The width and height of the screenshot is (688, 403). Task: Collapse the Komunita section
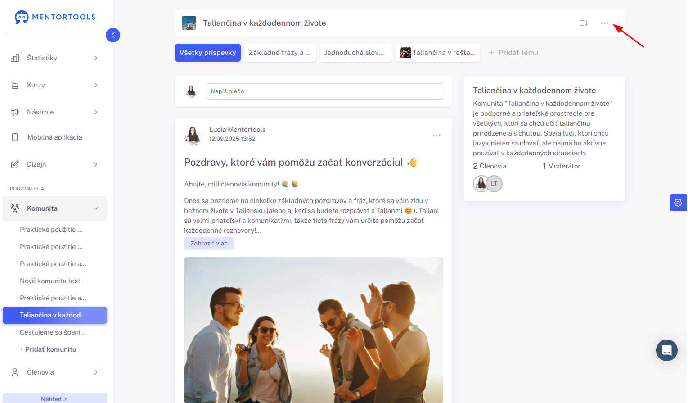55,208
